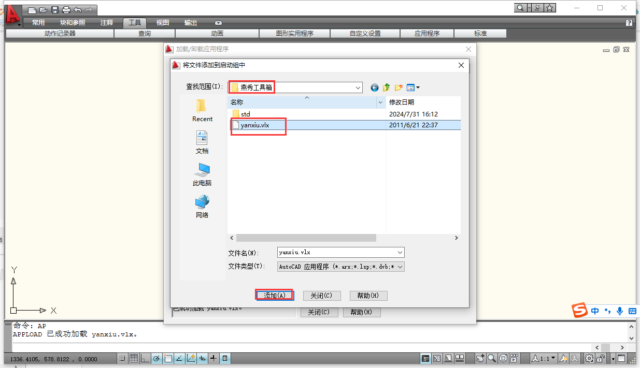Viewport: 640px width, 368px height.
Task: Click 帮助(H) button in file dialog
Action: [368, 296]
